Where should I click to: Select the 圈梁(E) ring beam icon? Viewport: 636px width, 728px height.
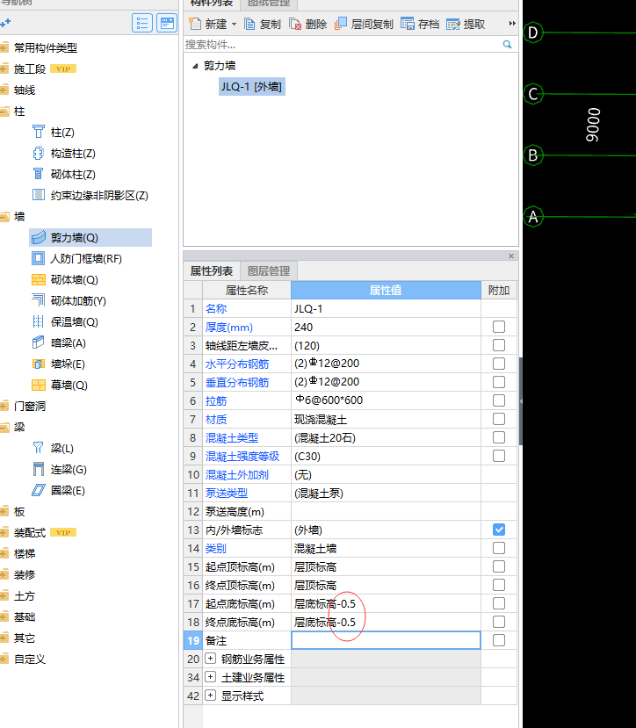39,490
